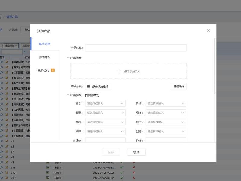Edit the 【温泉】 product row
241x181 pixels.
click(6, 125)
